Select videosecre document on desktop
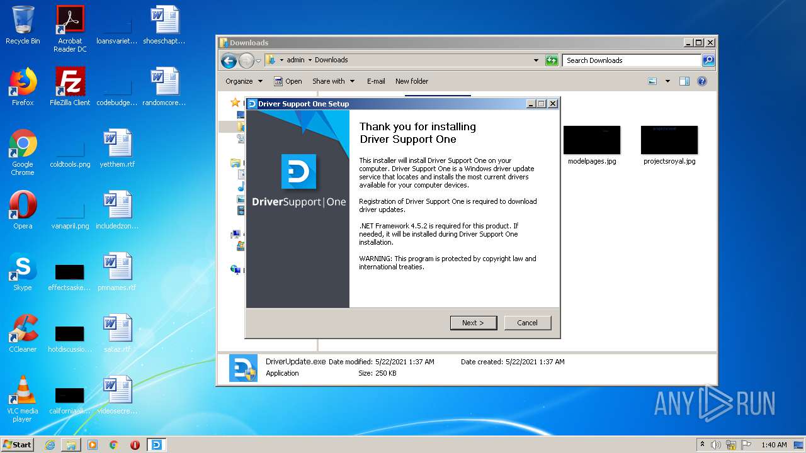Viewport: 806px width, 453px height. click(x=117, y=395)
